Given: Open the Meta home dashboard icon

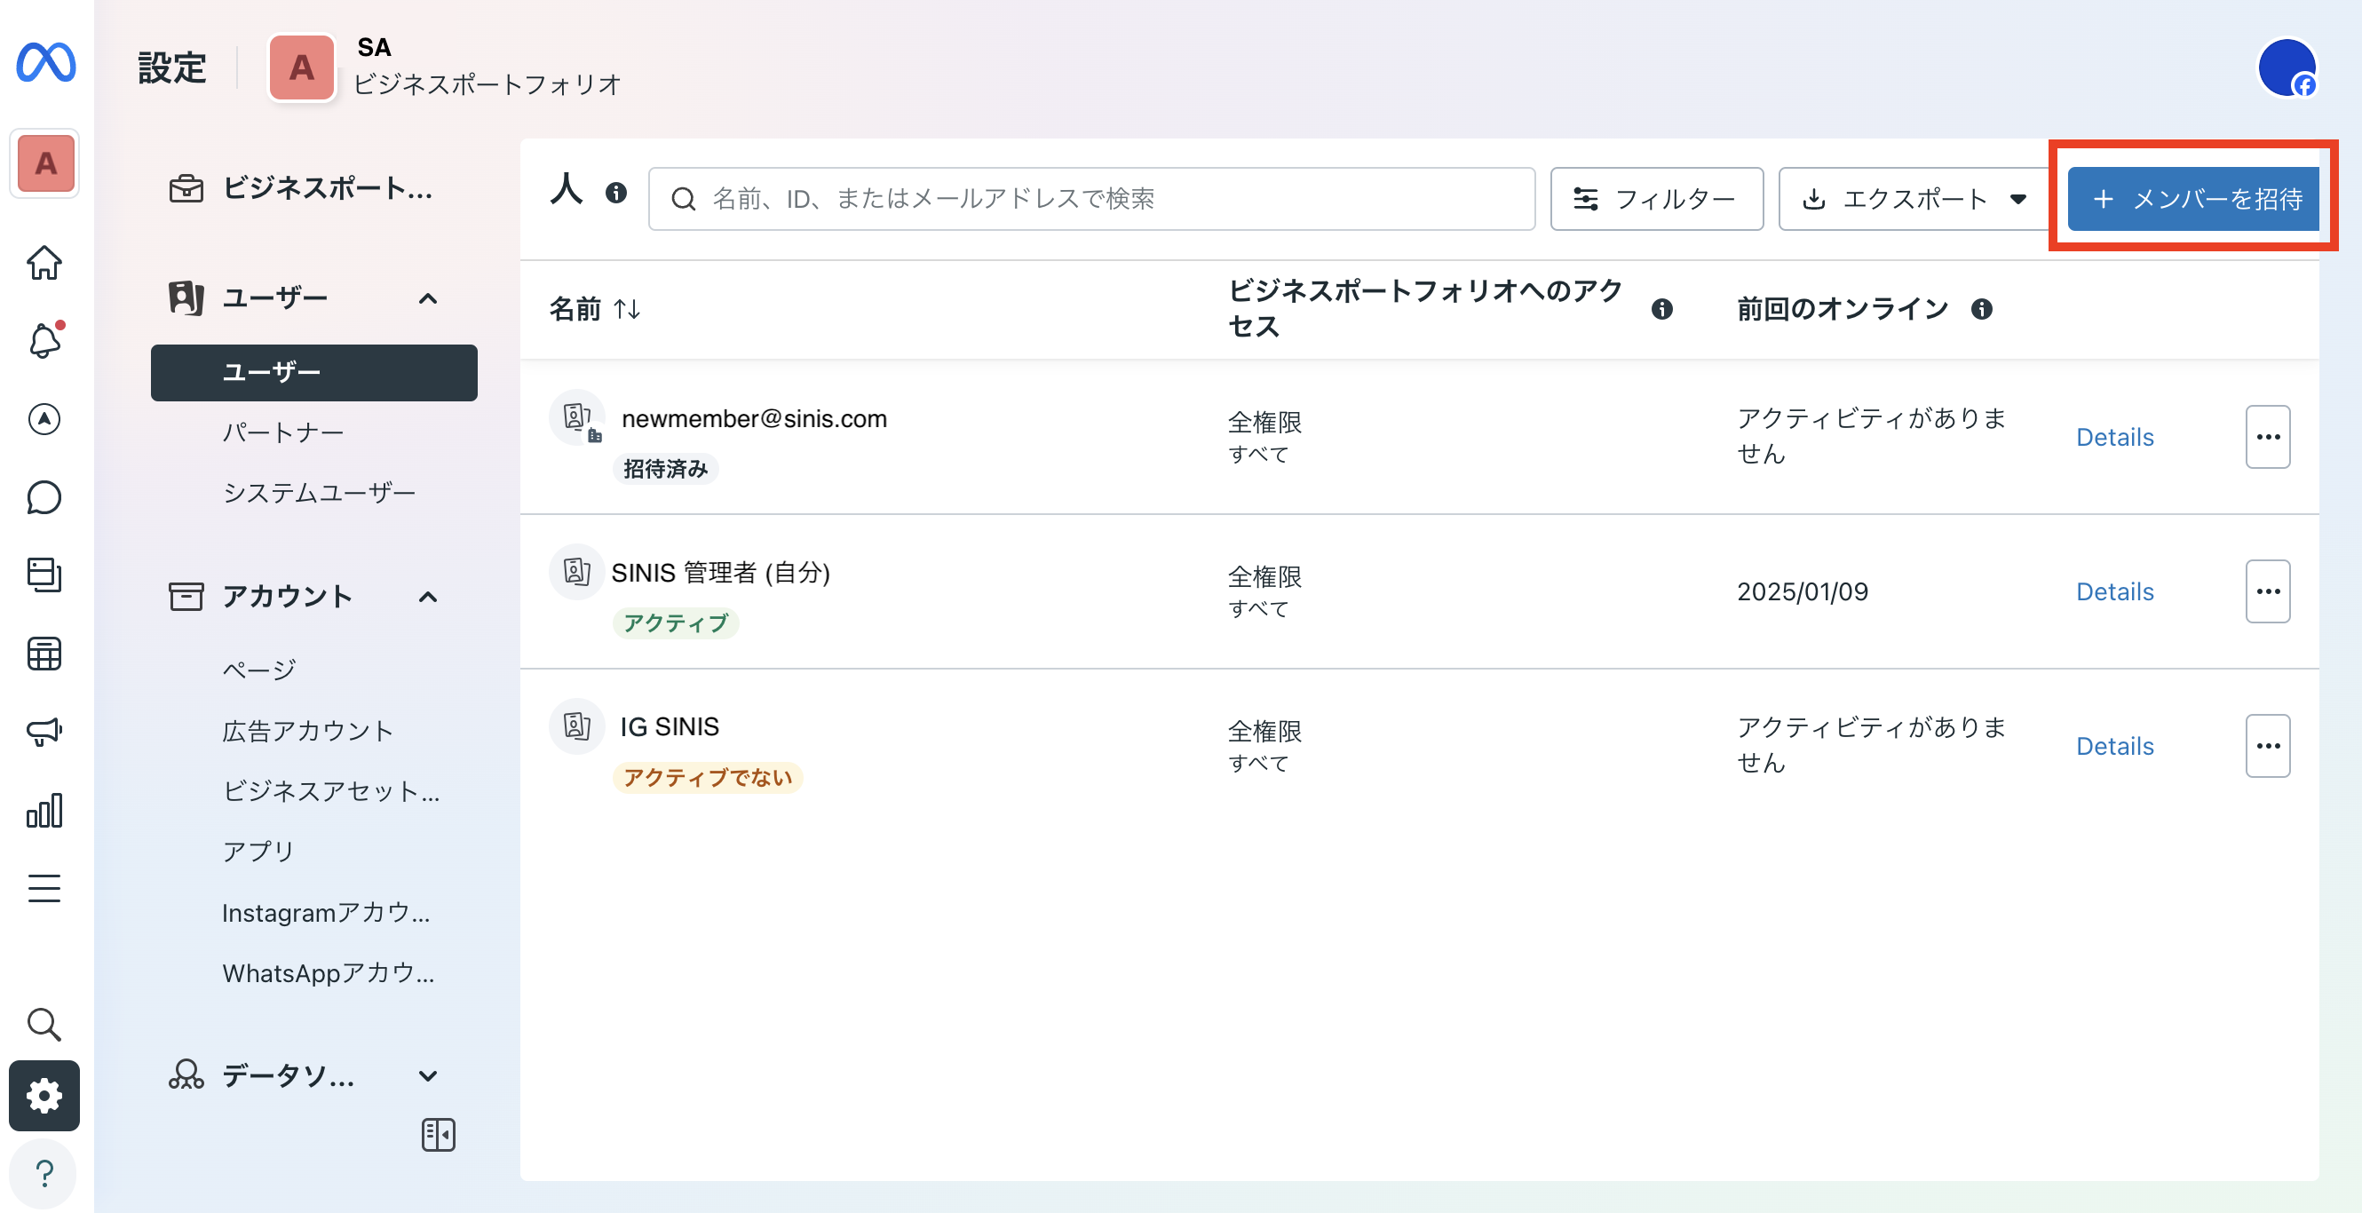Looking at the screenshot, I should pos(44,263).
